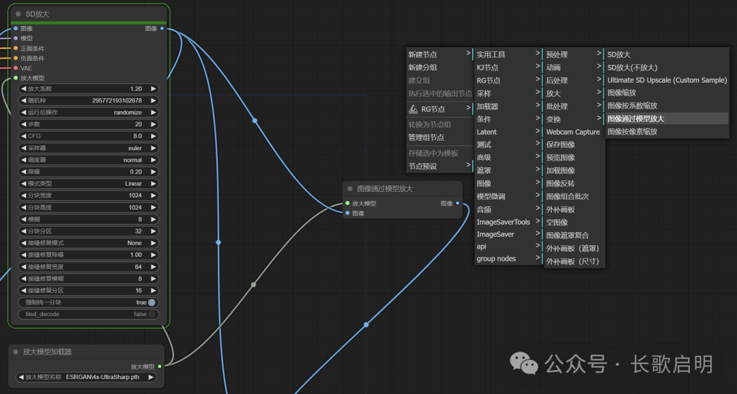This screenshot has width=737, height=394.
Task: Open the KJ节点 submenu
Action: (x=508, y=68)
